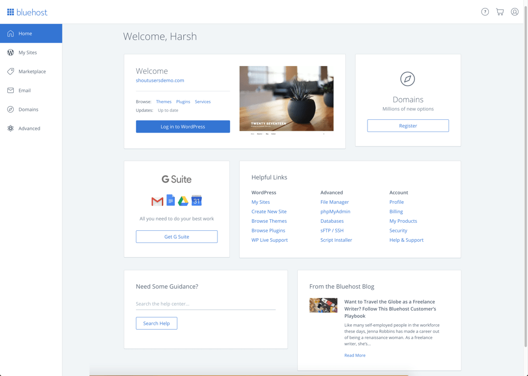
Task: Log in to WordPress
Action: coord(183,126)
